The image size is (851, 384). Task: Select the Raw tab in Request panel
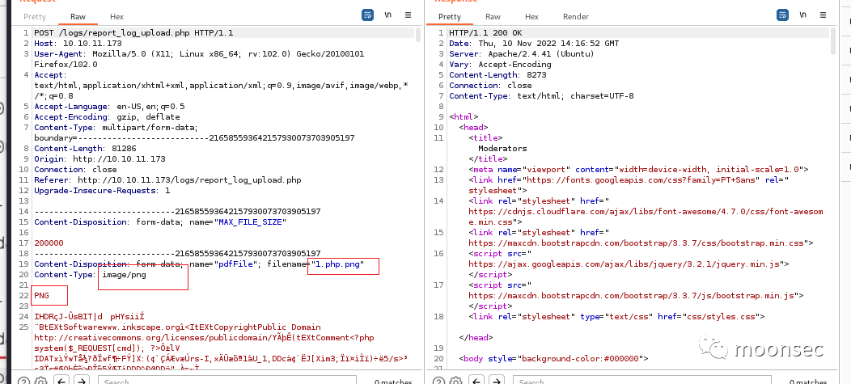(78, 17)
